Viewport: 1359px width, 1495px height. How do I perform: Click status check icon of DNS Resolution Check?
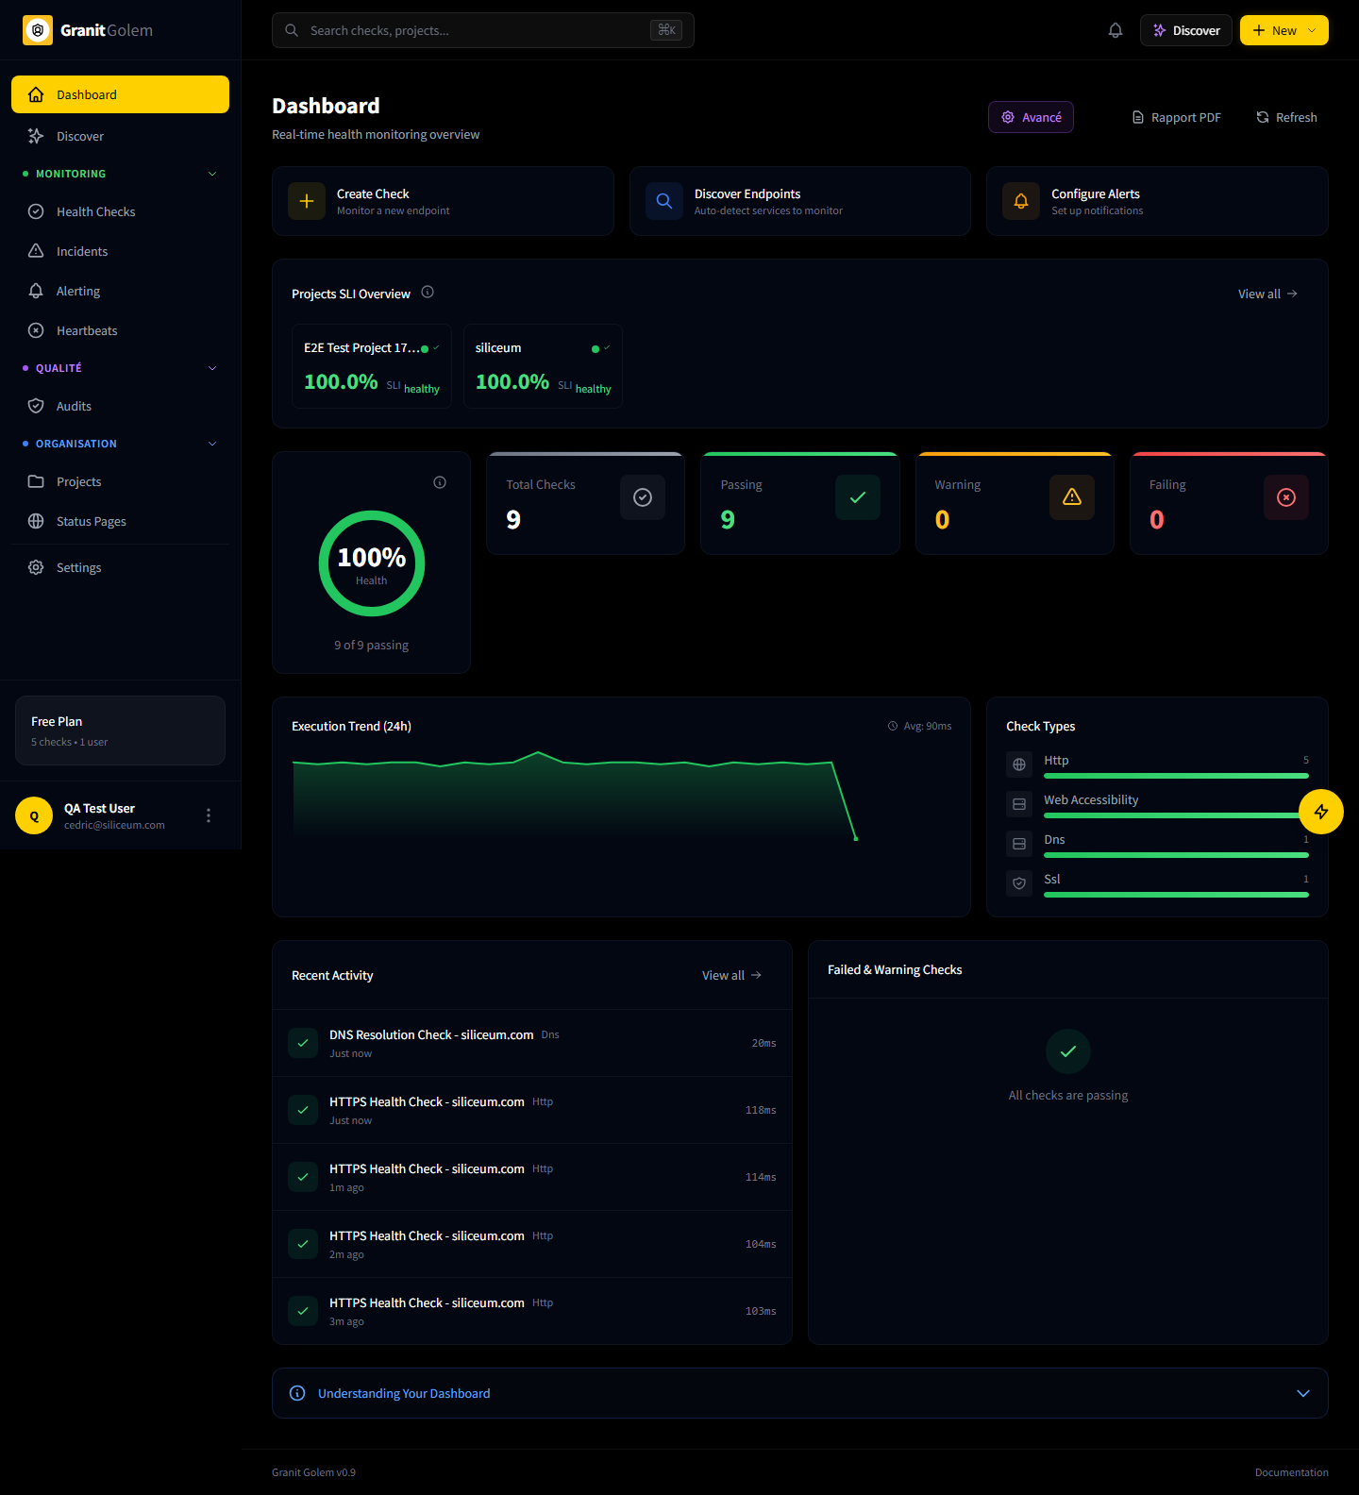click(303, 1043)
